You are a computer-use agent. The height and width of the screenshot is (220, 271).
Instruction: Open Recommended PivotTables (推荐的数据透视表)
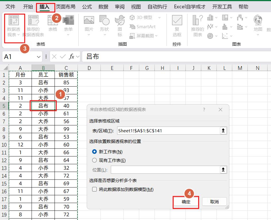click(33, 26)
